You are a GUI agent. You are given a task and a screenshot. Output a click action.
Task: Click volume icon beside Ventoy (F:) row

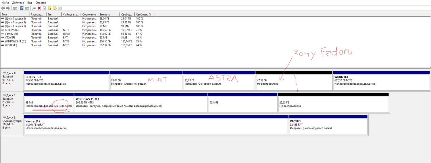click(x=3, y=34)
